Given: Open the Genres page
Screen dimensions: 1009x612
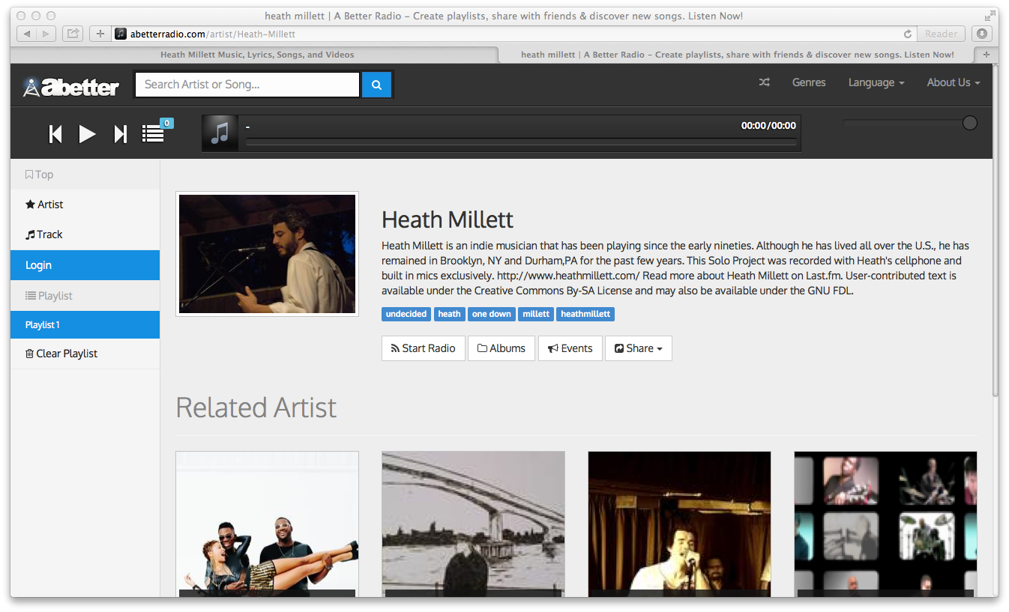Looking at the screenshot, I should click(809, 82).
